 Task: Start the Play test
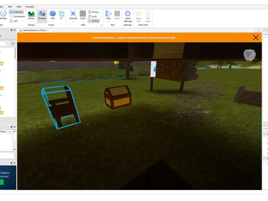[109, 15]
